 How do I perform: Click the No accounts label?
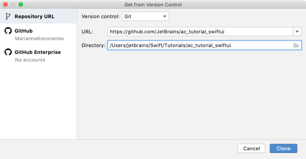pos(30,60)
